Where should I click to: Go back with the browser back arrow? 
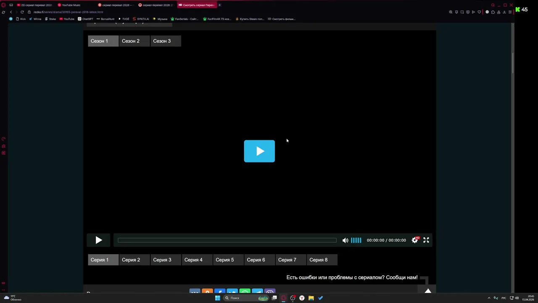[11, 12]
